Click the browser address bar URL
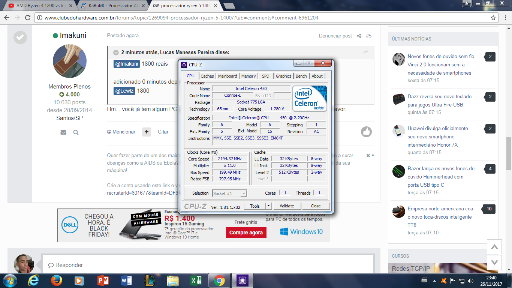 coord(182,18)
